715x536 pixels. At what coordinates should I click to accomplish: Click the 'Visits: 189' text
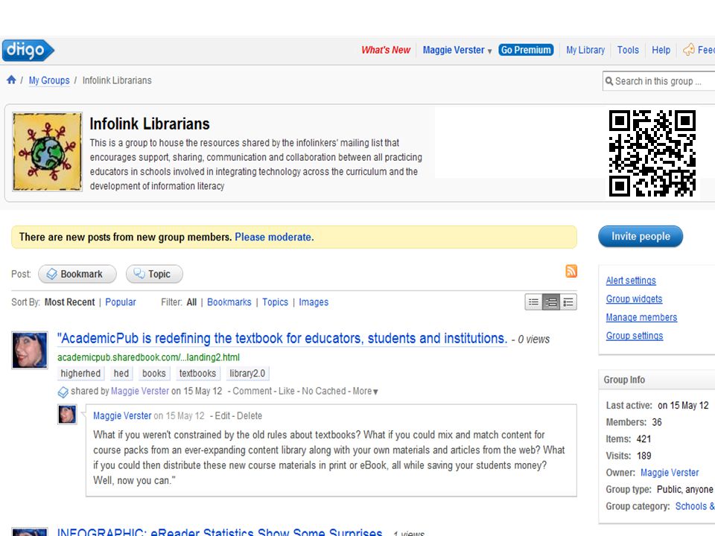(629, 456)
